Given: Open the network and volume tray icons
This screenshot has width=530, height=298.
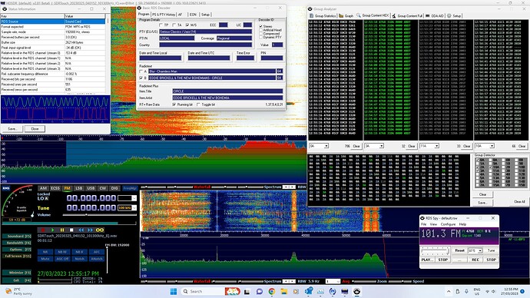Looking at the screenshot, I should [x=490, y=291].
